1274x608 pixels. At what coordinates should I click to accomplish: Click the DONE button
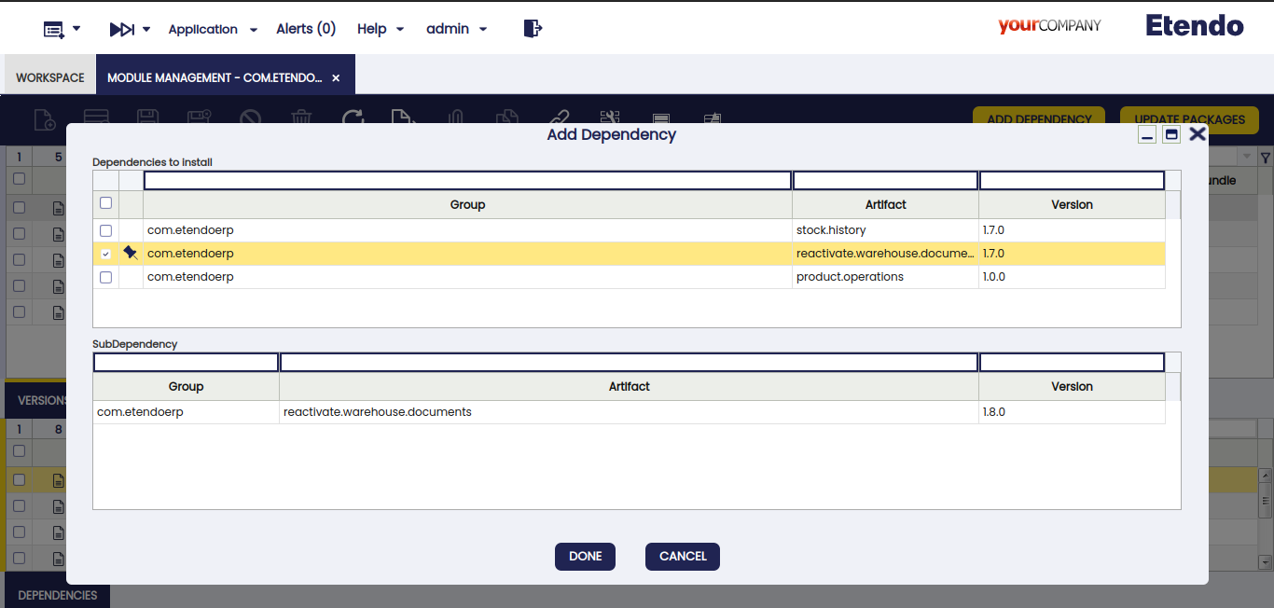point(585,556)
